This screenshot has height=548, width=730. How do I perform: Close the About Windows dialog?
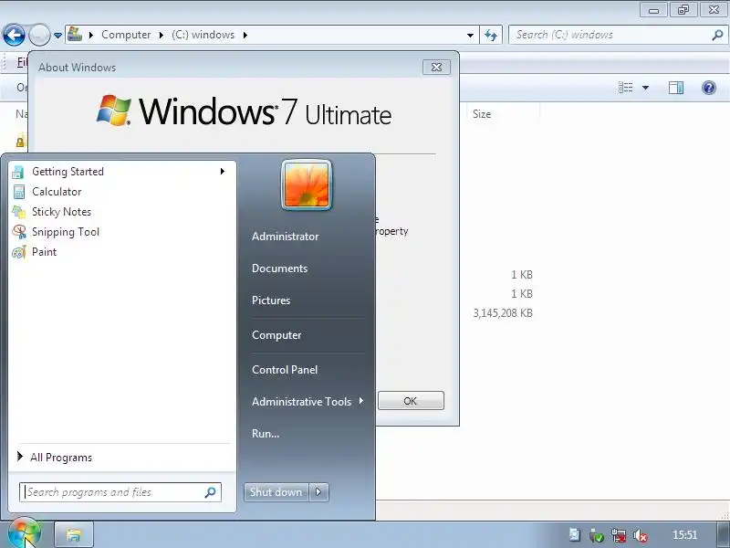pos(436,67)
